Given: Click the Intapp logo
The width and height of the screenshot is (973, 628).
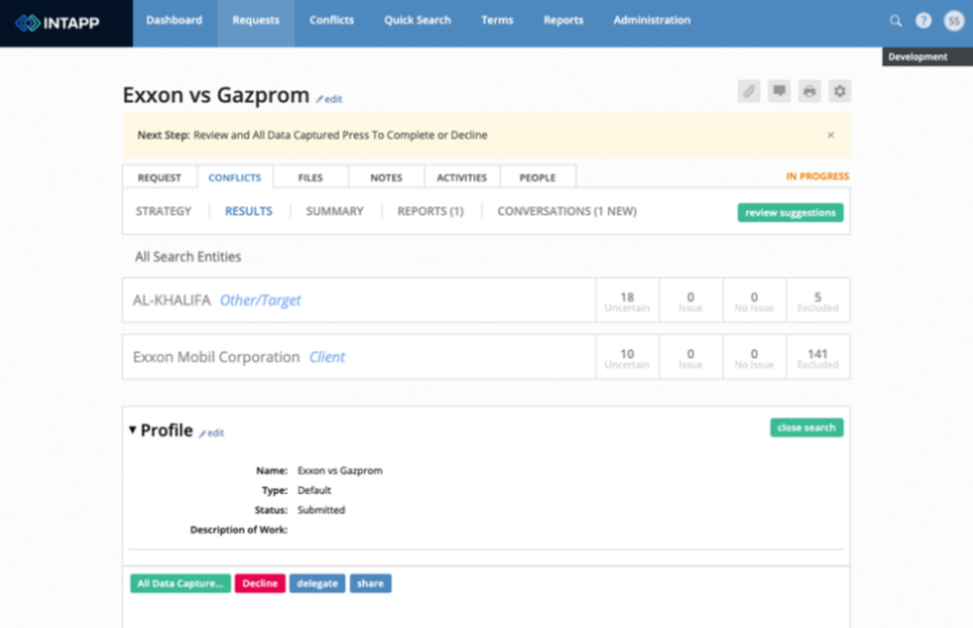Looking at the screenshot, I should click(57, 23).
